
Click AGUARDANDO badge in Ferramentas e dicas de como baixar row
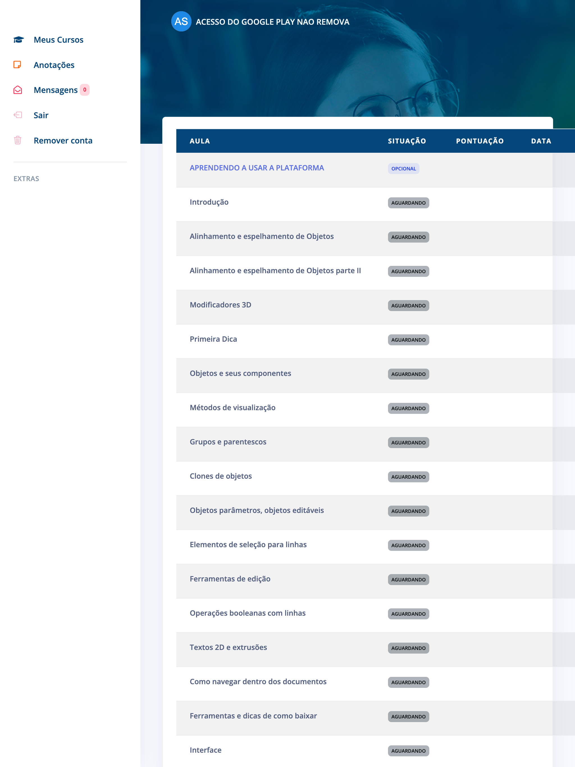[x=408, y=716]
